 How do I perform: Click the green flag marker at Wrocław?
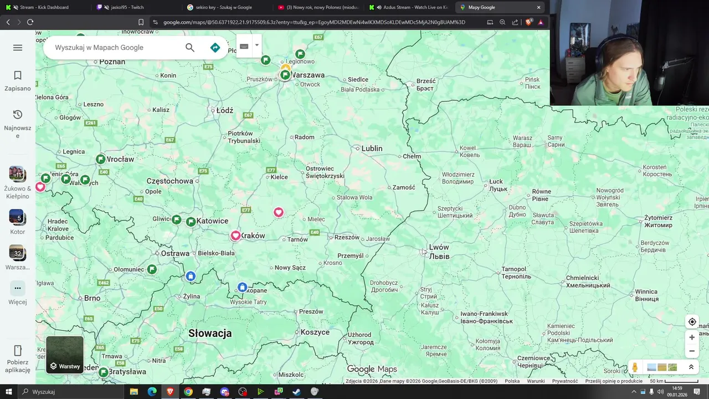point(100,159)
